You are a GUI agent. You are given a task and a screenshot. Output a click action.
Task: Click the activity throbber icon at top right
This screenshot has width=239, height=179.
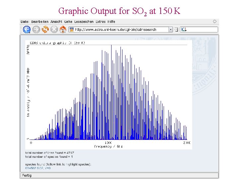(x=215, y=22)
